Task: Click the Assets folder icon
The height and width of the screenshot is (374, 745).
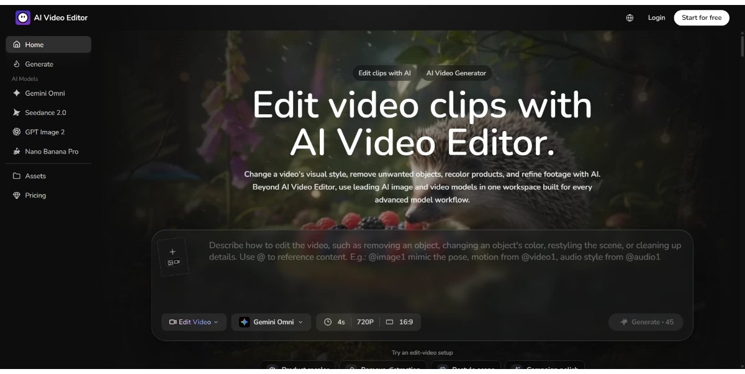Action: pyautogui.click(x=17, y=176)
